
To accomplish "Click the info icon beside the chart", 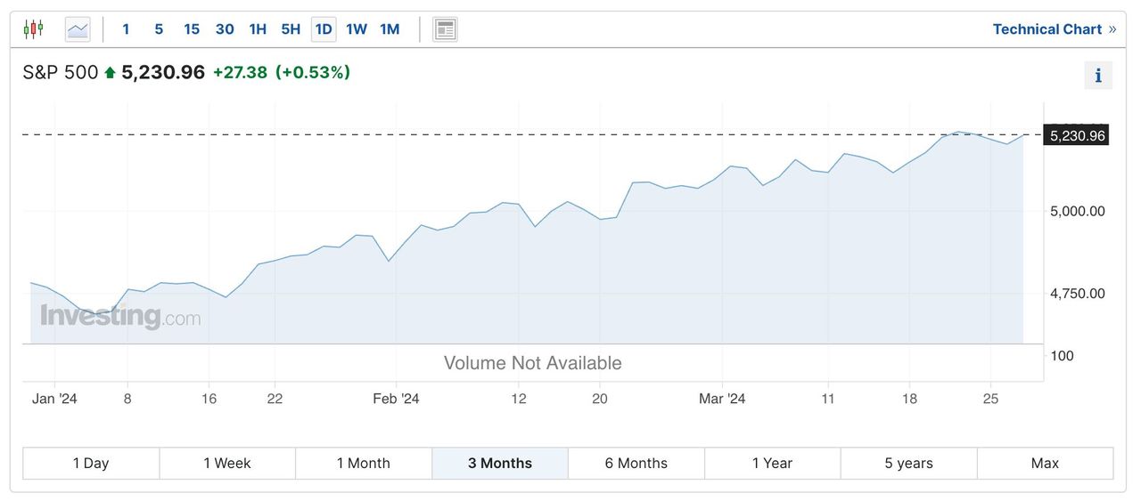I will click(x=1098, y=76).
